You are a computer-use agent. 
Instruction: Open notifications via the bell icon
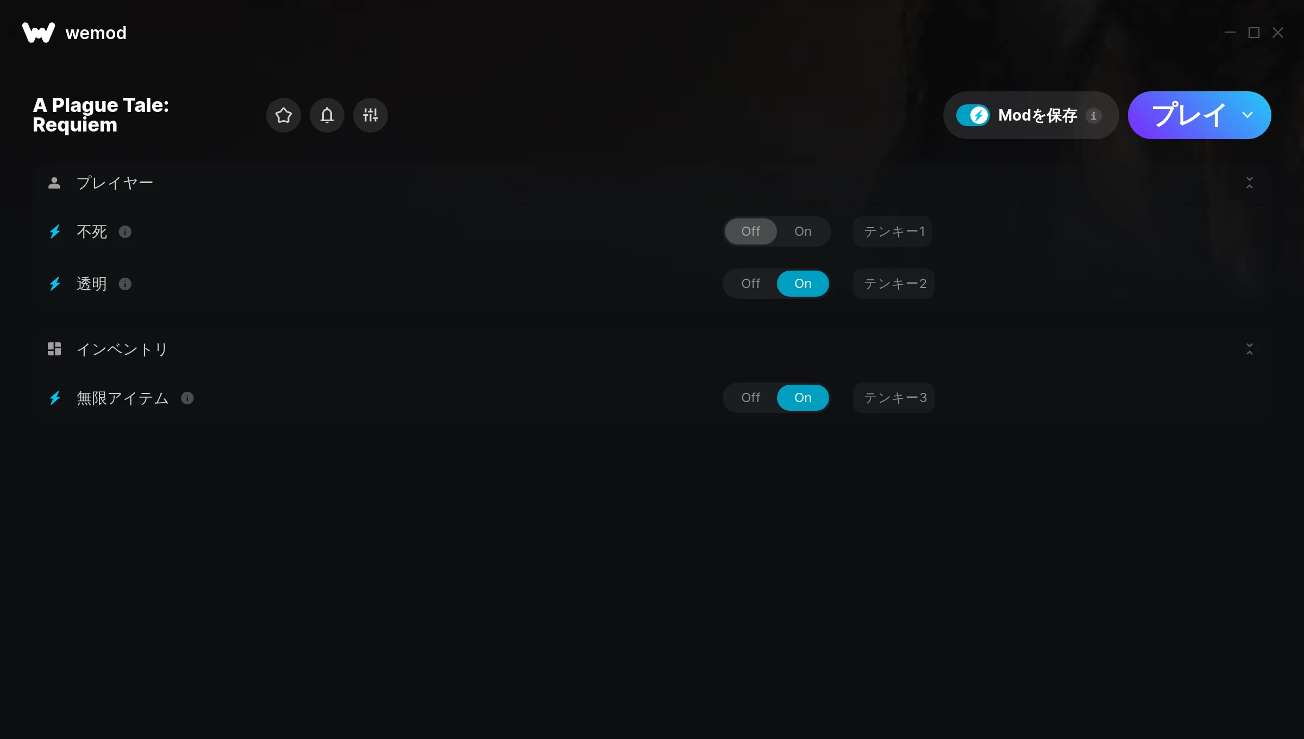pyautogui.click(x=327, y=115)
